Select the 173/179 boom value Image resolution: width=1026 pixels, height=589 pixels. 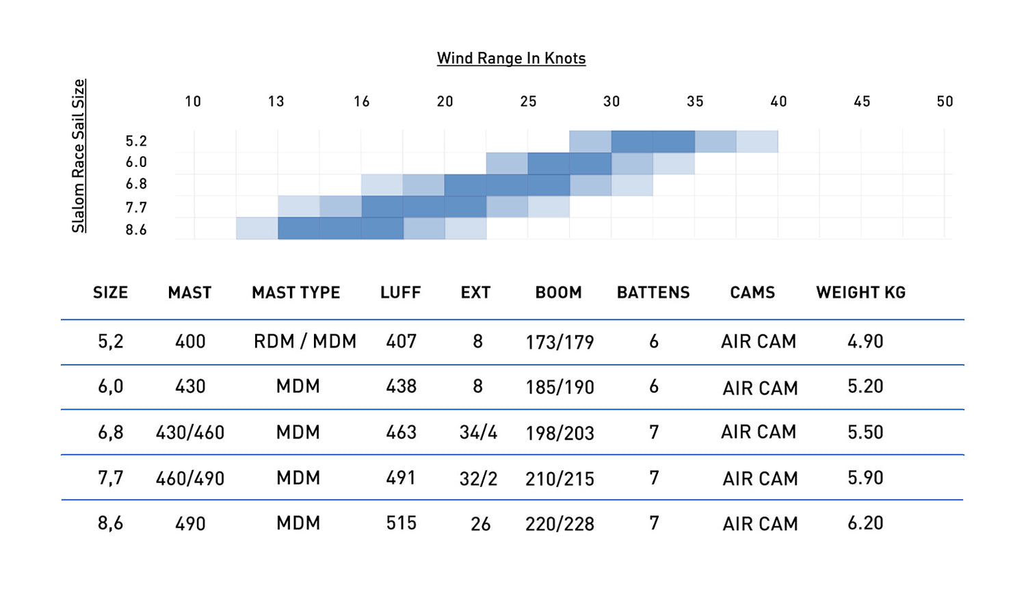560,342
